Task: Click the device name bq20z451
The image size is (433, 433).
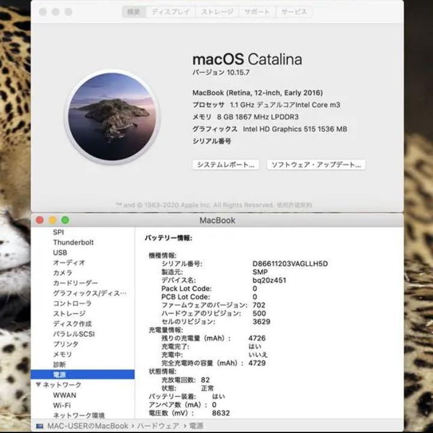Action: click(269, 280)
